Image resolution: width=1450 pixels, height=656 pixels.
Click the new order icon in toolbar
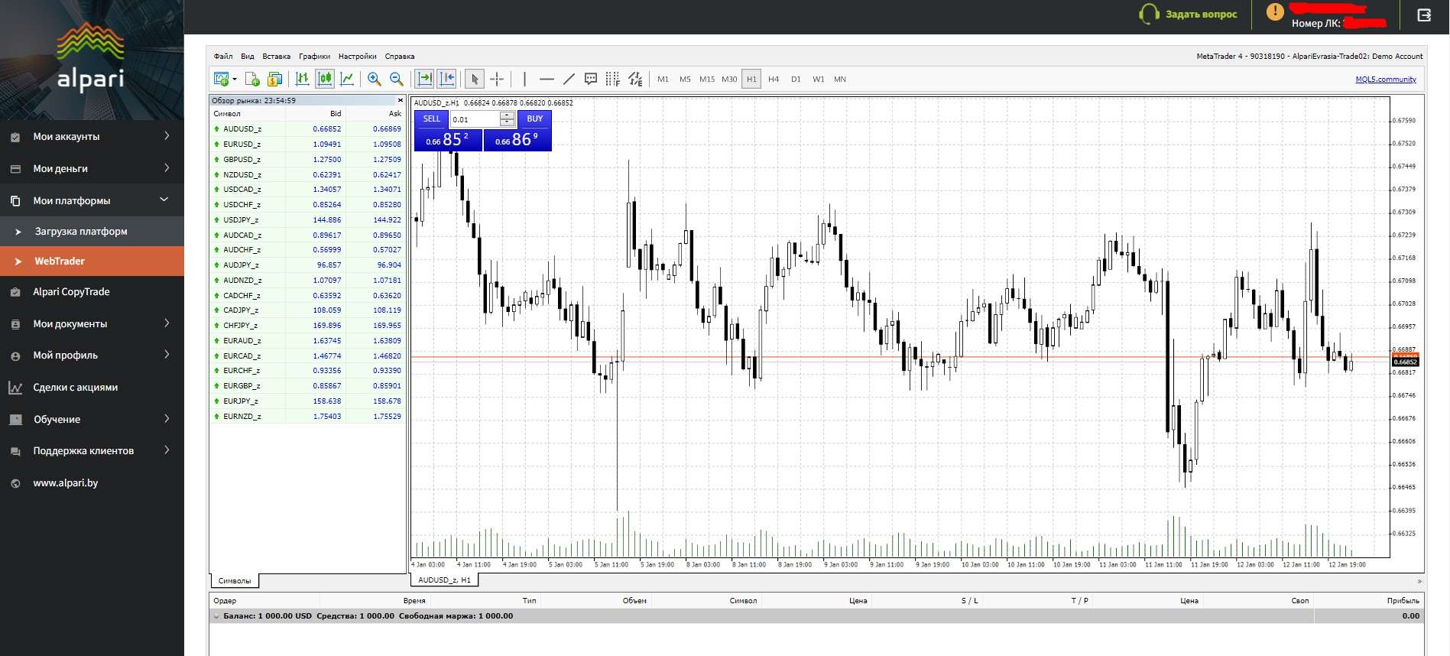(252, 79)
